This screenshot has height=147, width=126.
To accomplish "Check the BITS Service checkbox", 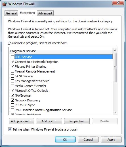I will 12,57.
